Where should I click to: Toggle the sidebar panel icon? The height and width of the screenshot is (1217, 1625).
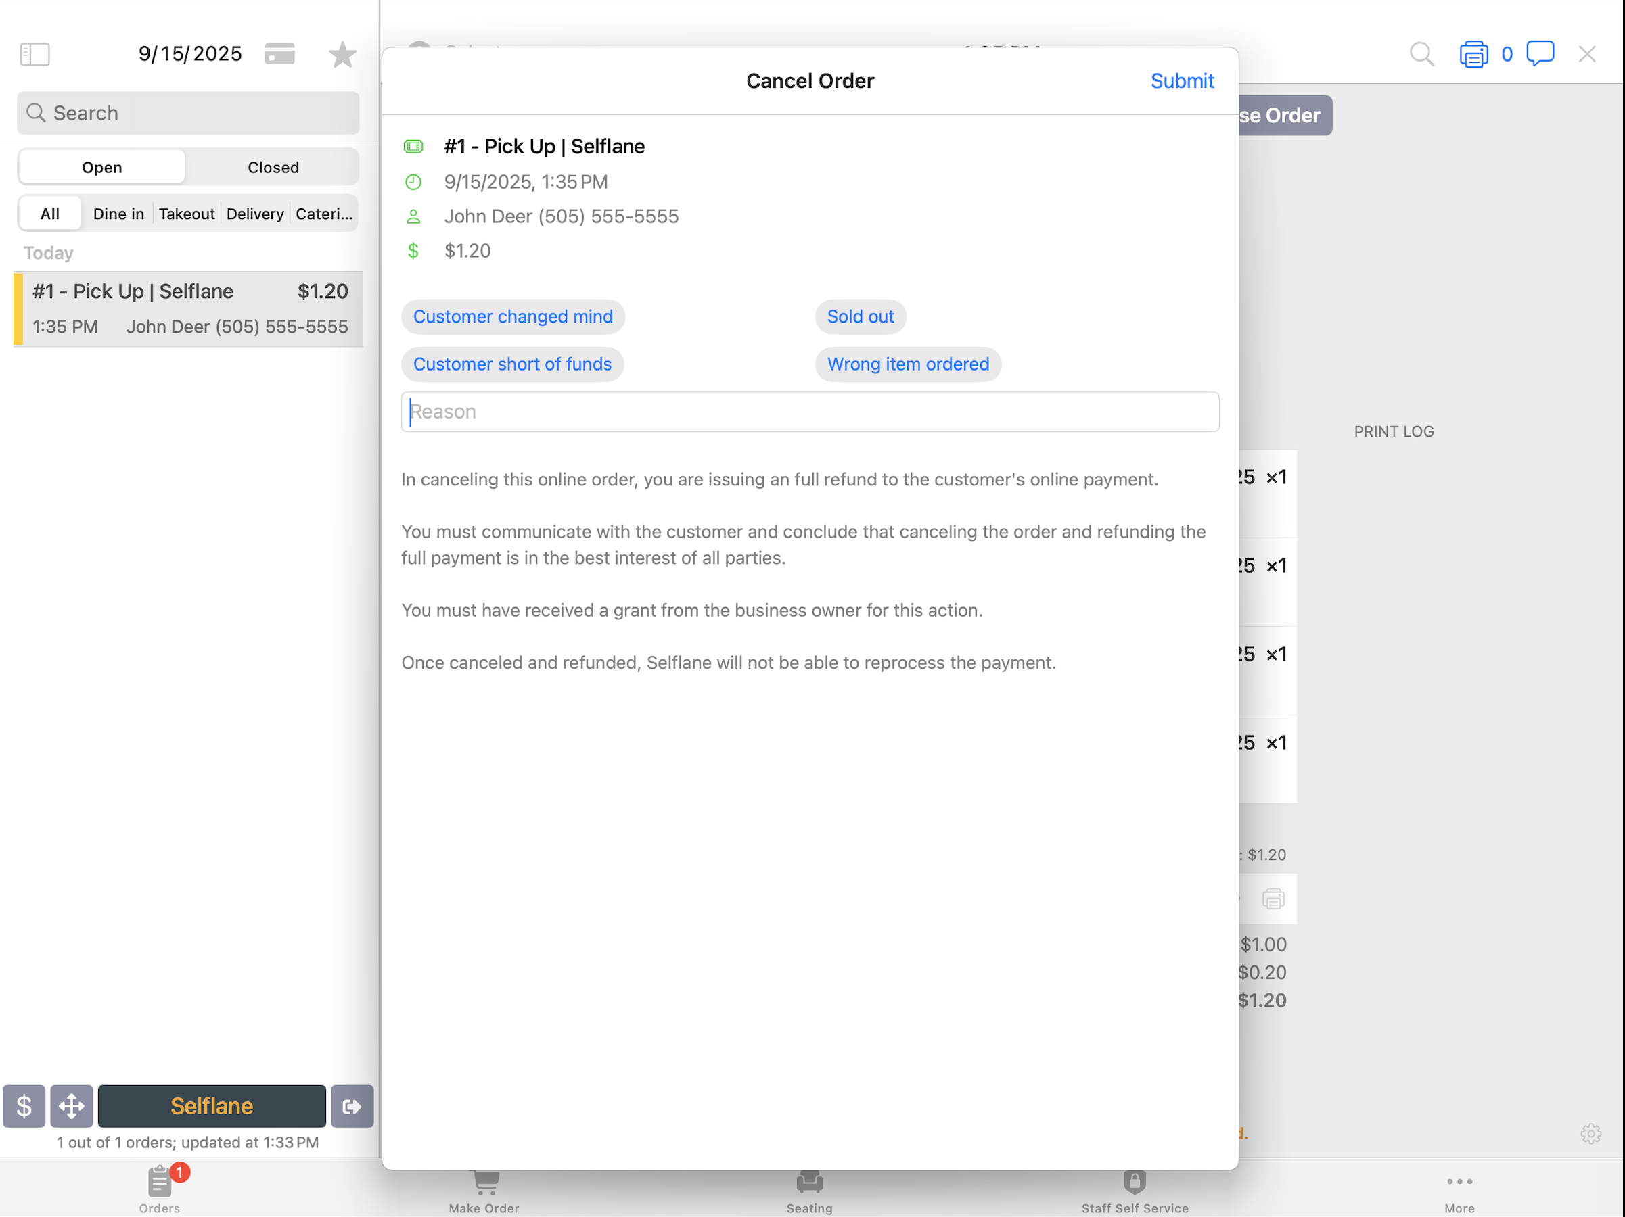[x=35, y=53]
